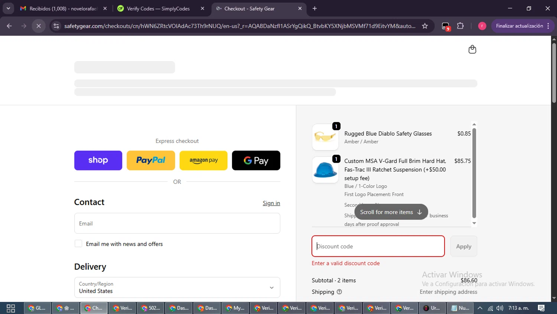Switch to the 'My...' Chrome taskbar window
The image size is (557, 314).
click(x=235, y=308)
